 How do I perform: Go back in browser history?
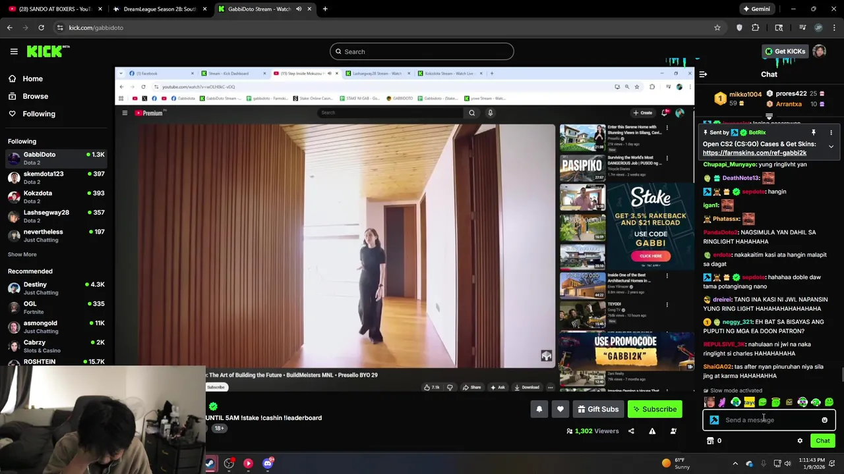point(10,28)
